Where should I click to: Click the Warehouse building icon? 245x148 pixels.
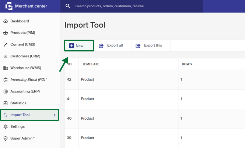tap(6, 68)
